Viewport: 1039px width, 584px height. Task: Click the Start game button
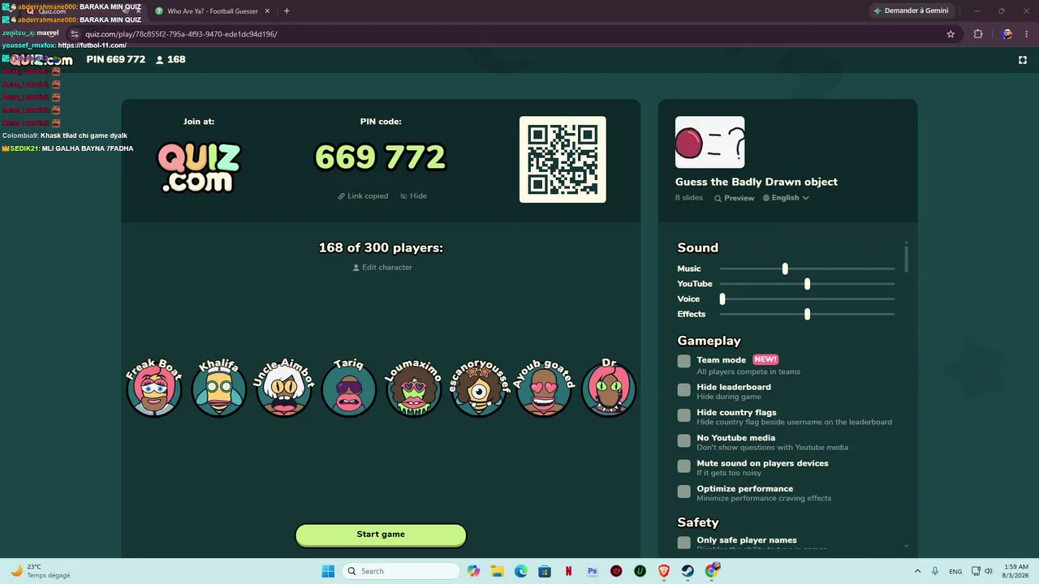coord(381,535)
